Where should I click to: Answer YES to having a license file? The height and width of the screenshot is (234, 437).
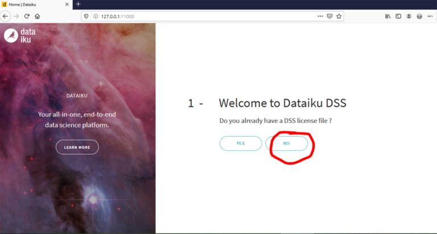coord(241,143)
